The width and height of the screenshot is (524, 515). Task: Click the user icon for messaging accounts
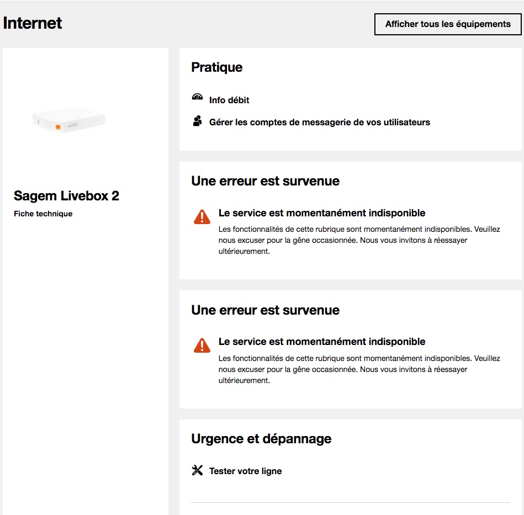pyautogui.click(x=197, y=121)
